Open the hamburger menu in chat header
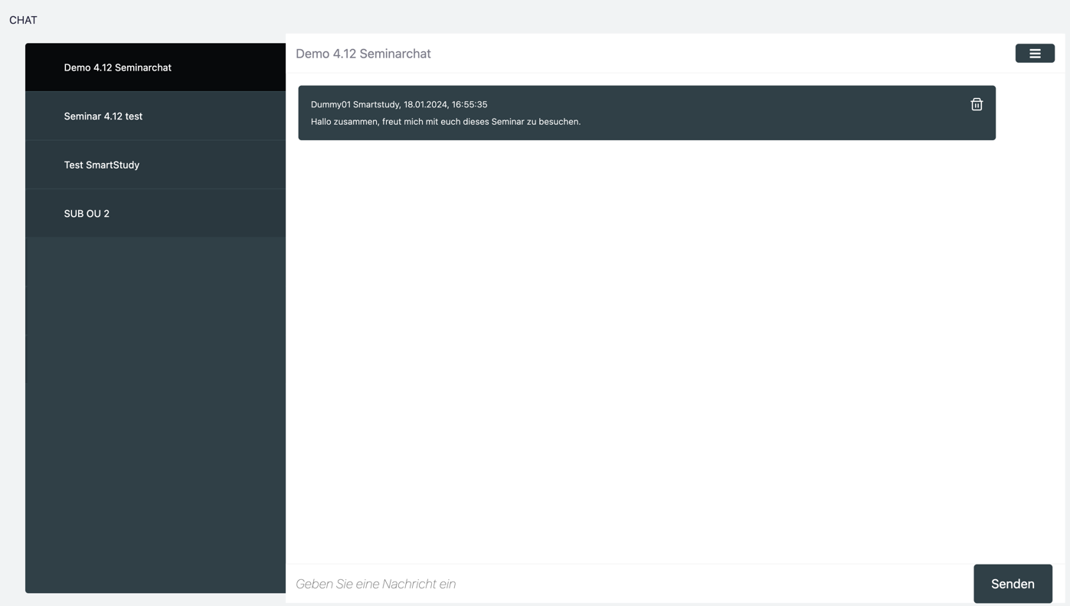Viewport: 1070px width, 606px height. 1034,54
